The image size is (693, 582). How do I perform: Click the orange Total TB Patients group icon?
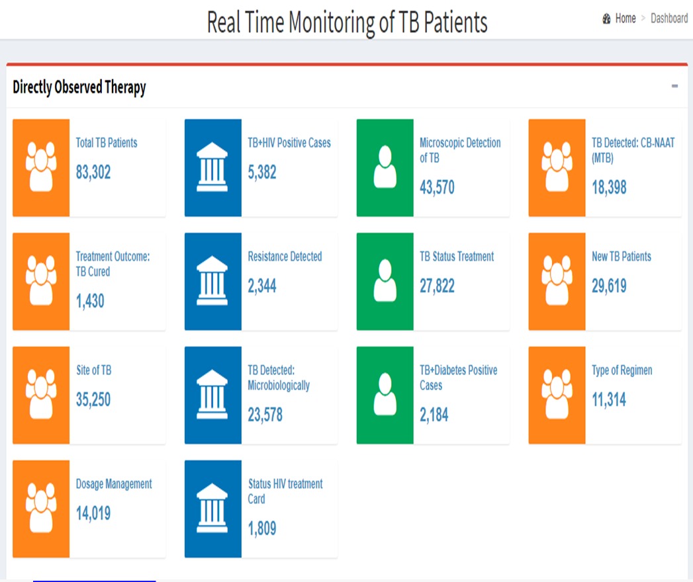pos(41,167)
